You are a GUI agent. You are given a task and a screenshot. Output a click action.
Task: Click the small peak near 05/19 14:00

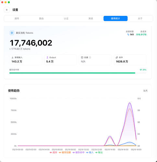point(110,136)
